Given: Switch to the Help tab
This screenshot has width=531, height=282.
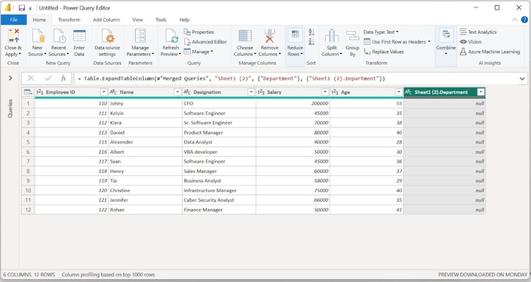Looking at the screenshot, I should coord(184,20).
